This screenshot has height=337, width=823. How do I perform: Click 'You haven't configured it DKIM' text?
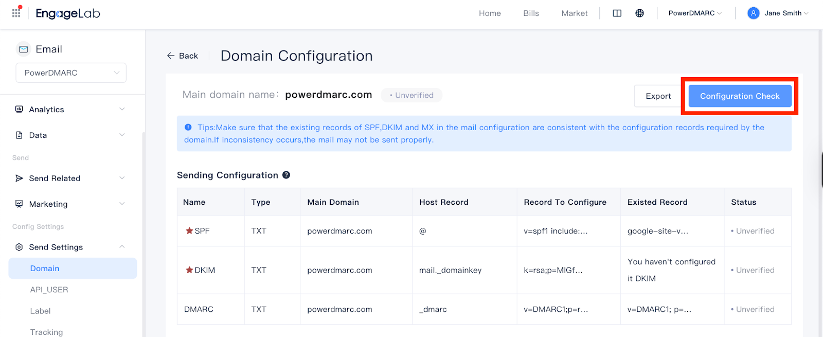(671, 270)
